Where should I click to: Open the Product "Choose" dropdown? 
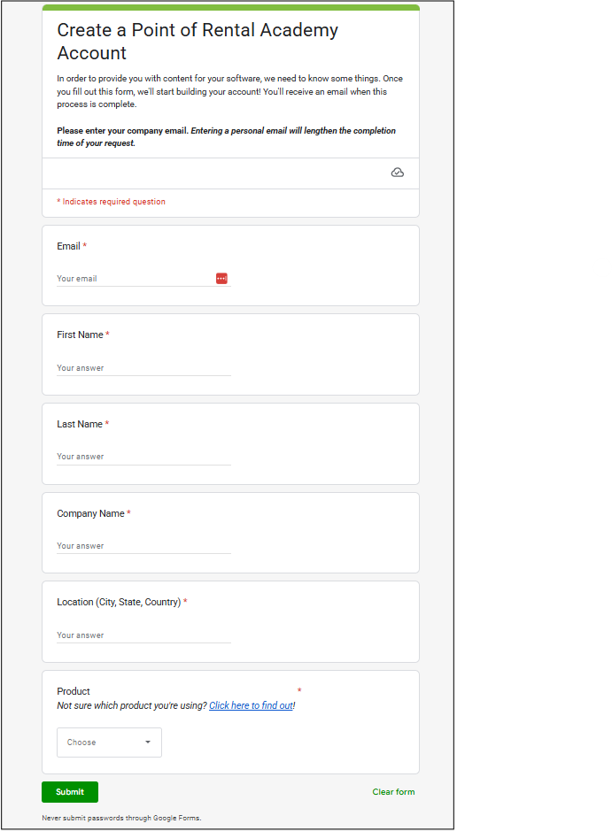109,743
